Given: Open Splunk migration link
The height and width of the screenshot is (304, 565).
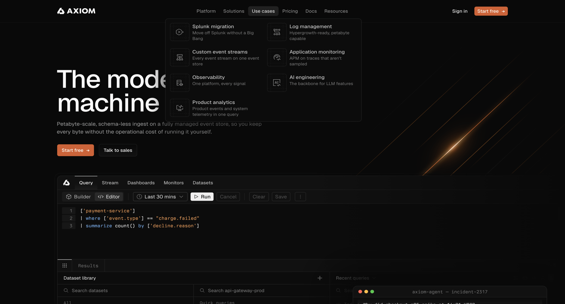Looking at the screenshot, I should click(x=213, y=27).
